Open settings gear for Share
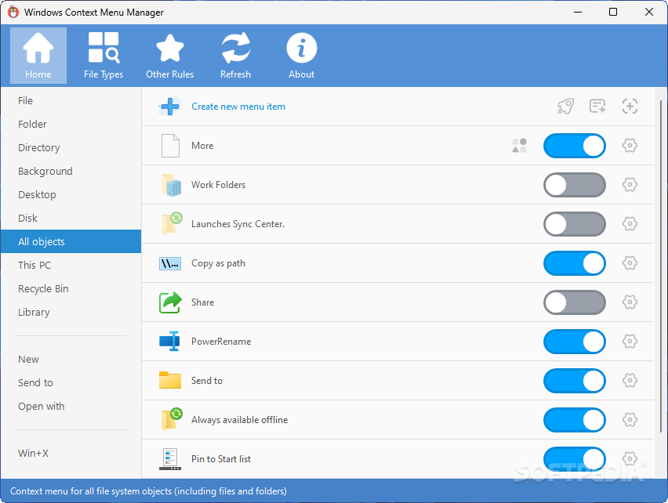Viewport: 668px width, 503px height. [x=630, y=302]
